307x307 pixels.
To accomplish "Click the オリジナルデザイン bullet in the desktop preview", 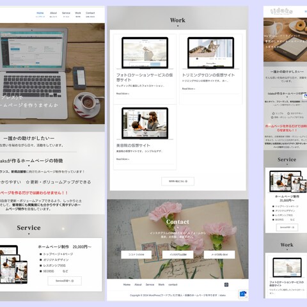I will pyautogui.click(x=54, y=260).
